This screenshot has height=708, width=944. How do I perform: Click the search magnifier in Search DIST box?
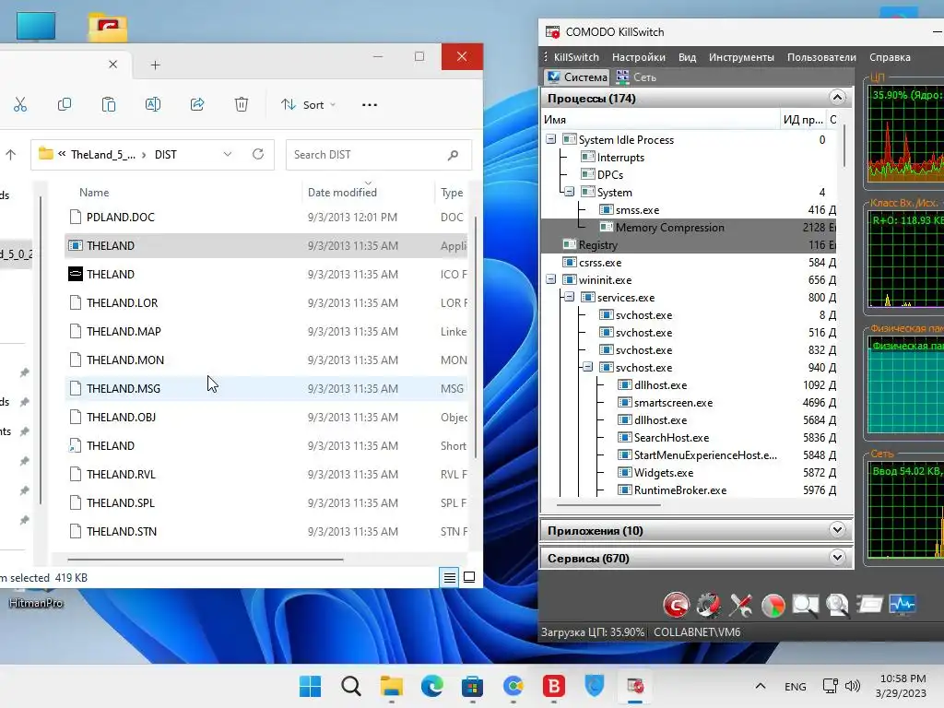[x=454, y=155]
